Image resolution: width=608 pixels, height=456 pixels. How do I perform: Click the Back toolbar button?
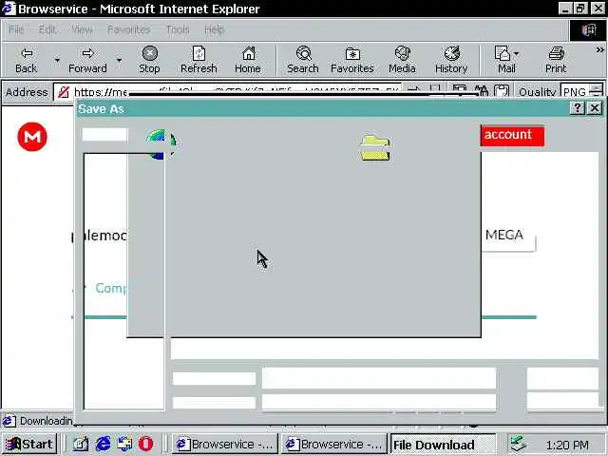pyautogui.click(x=27, y=60)
